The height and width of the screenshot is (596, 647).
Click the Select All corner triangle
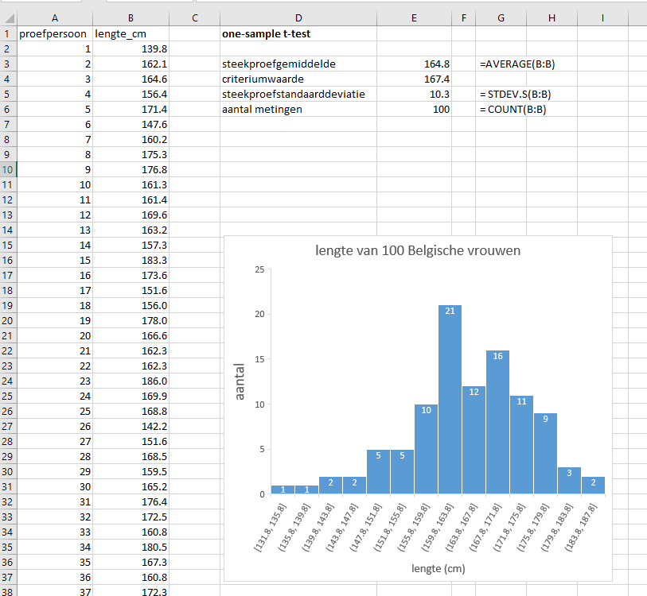[x=8, y=17]
